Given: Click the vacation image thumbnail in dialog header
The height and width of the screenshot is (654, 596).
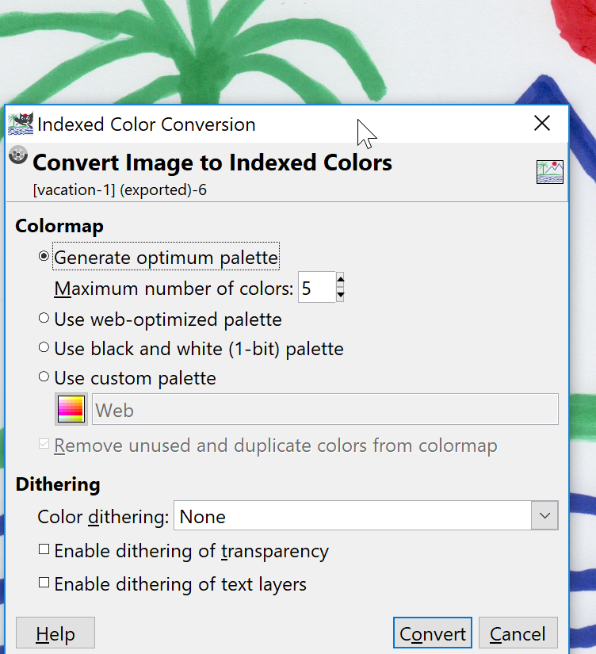Looking at the screenshot, I should [x=549, y=171].
